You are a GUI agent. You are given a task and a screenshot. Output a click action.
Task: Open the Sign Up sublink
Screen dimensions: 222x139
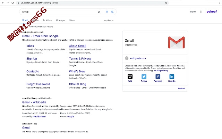pyautogui.click(x=32, y=59)
